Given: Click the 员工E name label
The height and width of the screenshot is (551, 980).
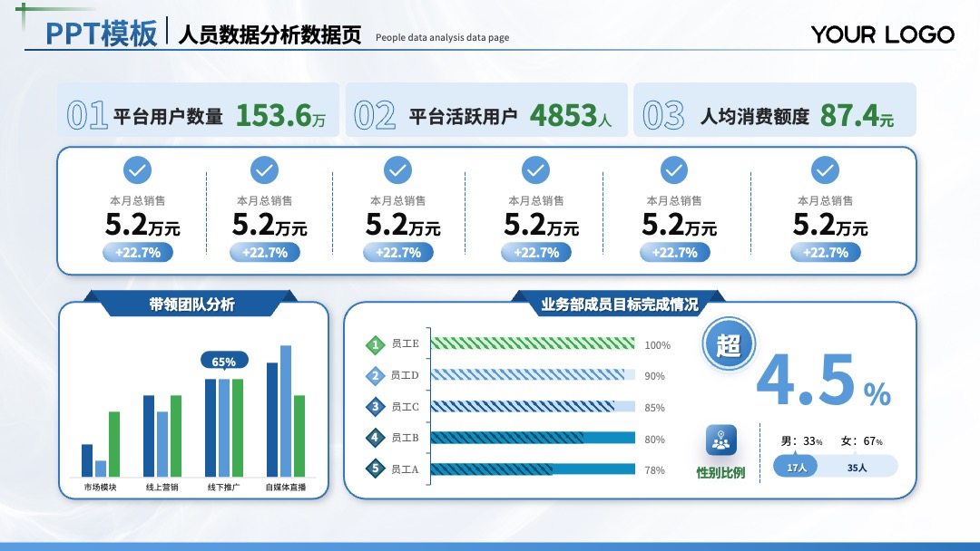Looking at the screenshot, I should point(405,343).
